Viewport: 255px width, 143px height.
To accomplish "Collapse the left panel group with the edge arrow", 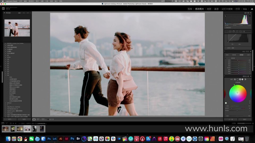I will point(1,66).
